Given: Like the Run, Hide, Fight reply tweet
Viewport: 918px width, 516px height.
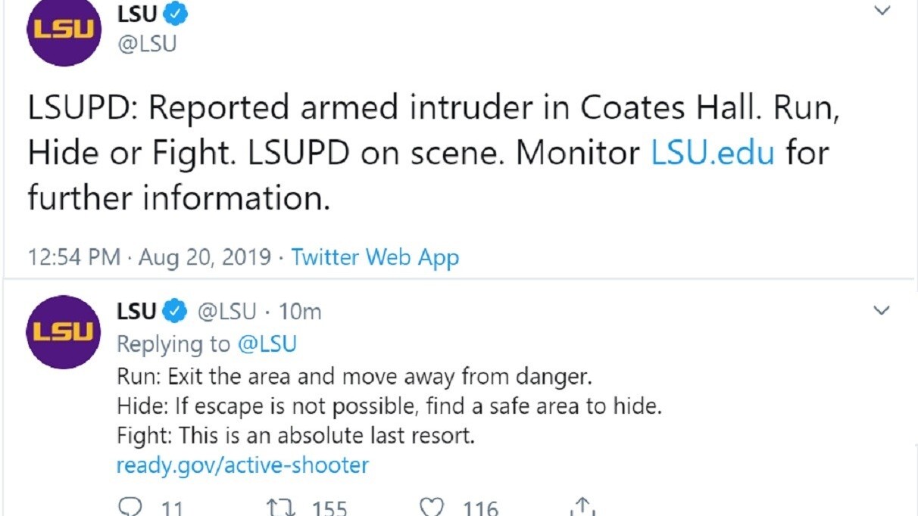Looking at the screenshot, I should (432, 508).
